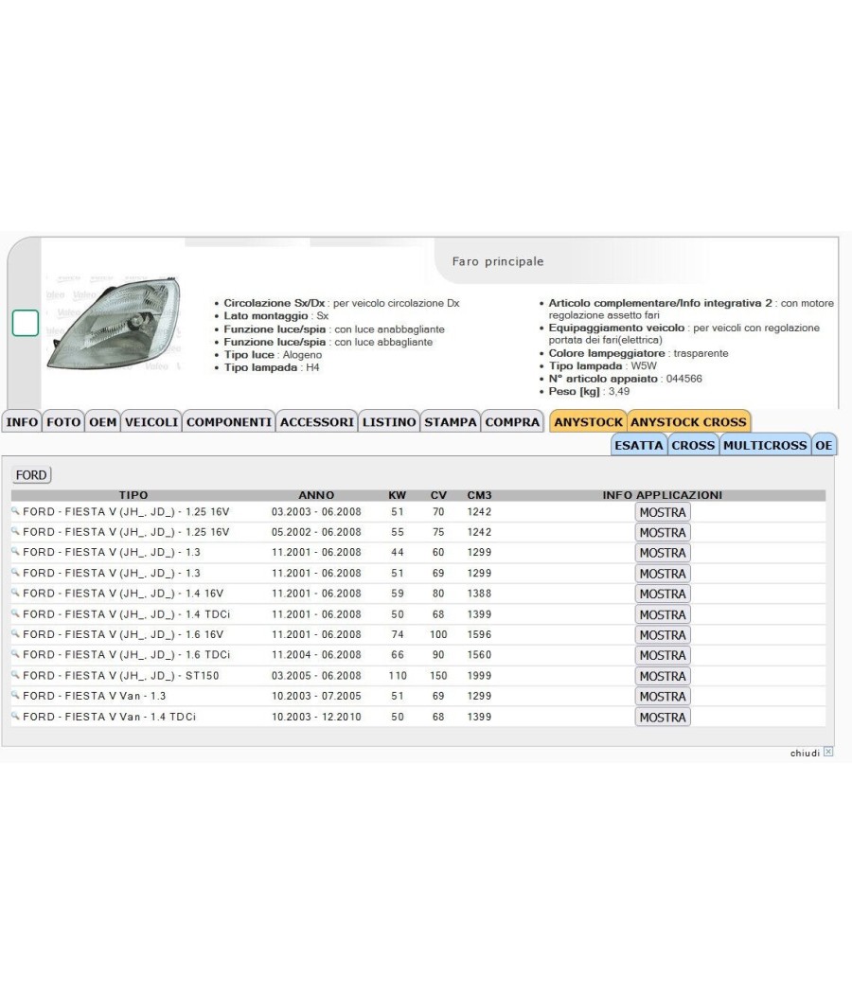Click the TIPO column header
The image size is (852, 994).
(133, 495)
